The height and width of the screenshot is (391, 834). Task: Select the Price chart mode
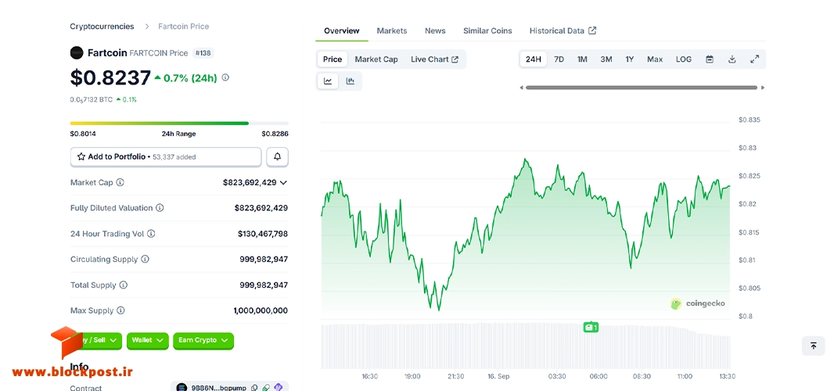(333, 59)
